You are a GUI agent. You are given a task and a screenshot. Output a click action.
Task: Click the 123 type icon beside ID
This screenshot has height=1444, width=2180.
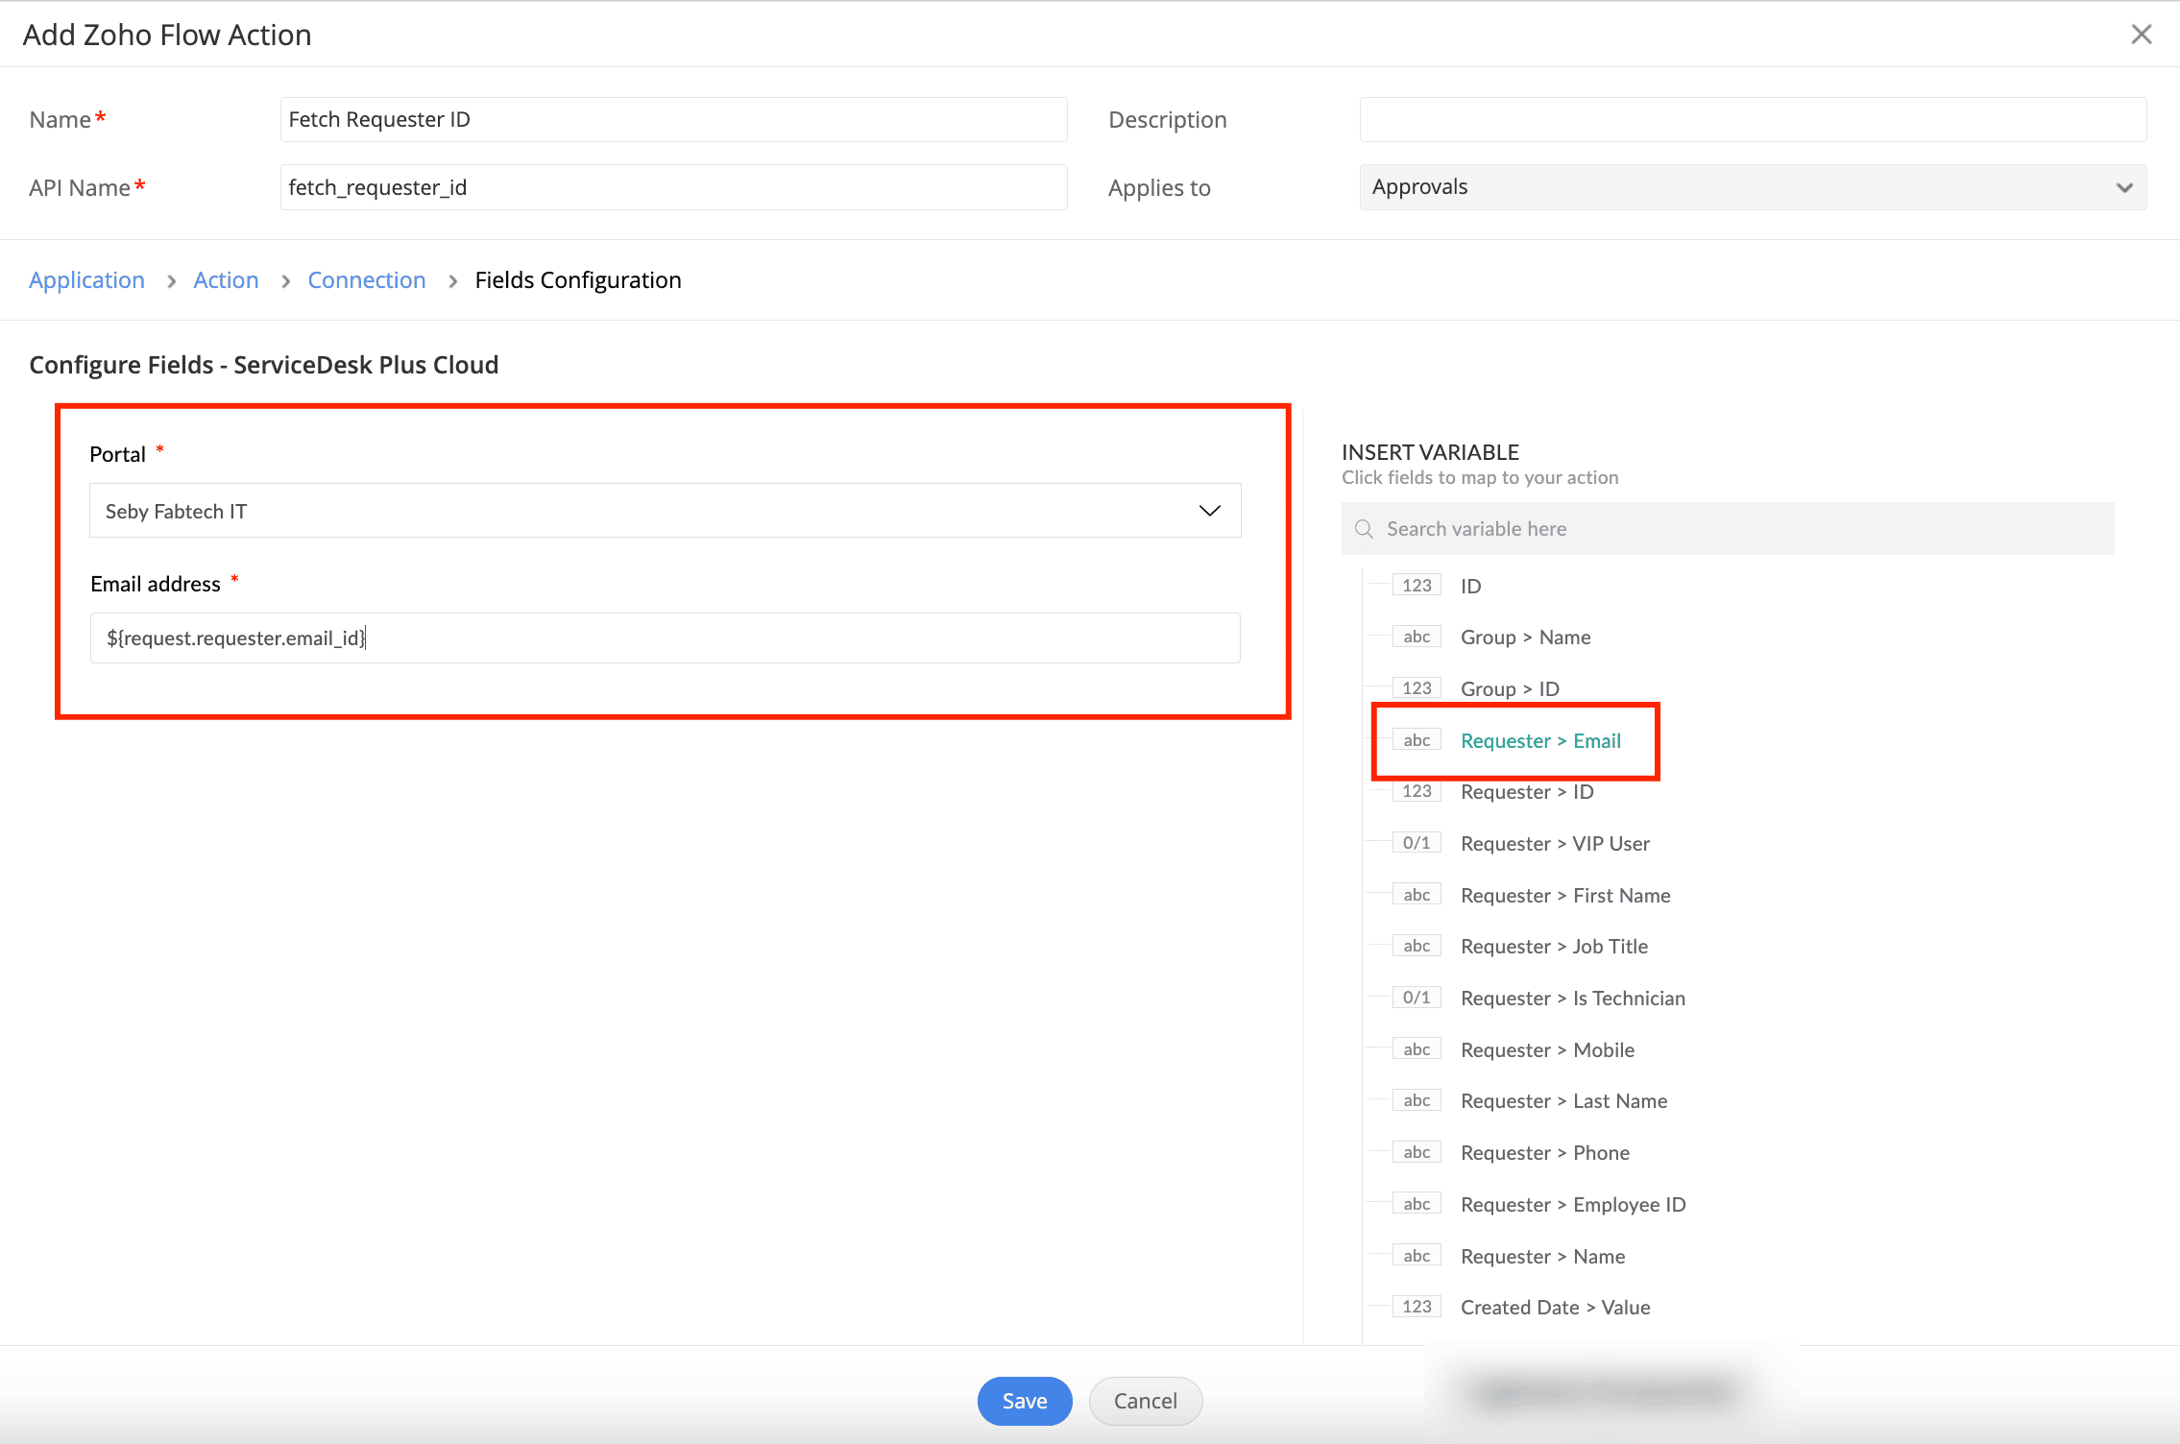click(x=1416, y=586)
